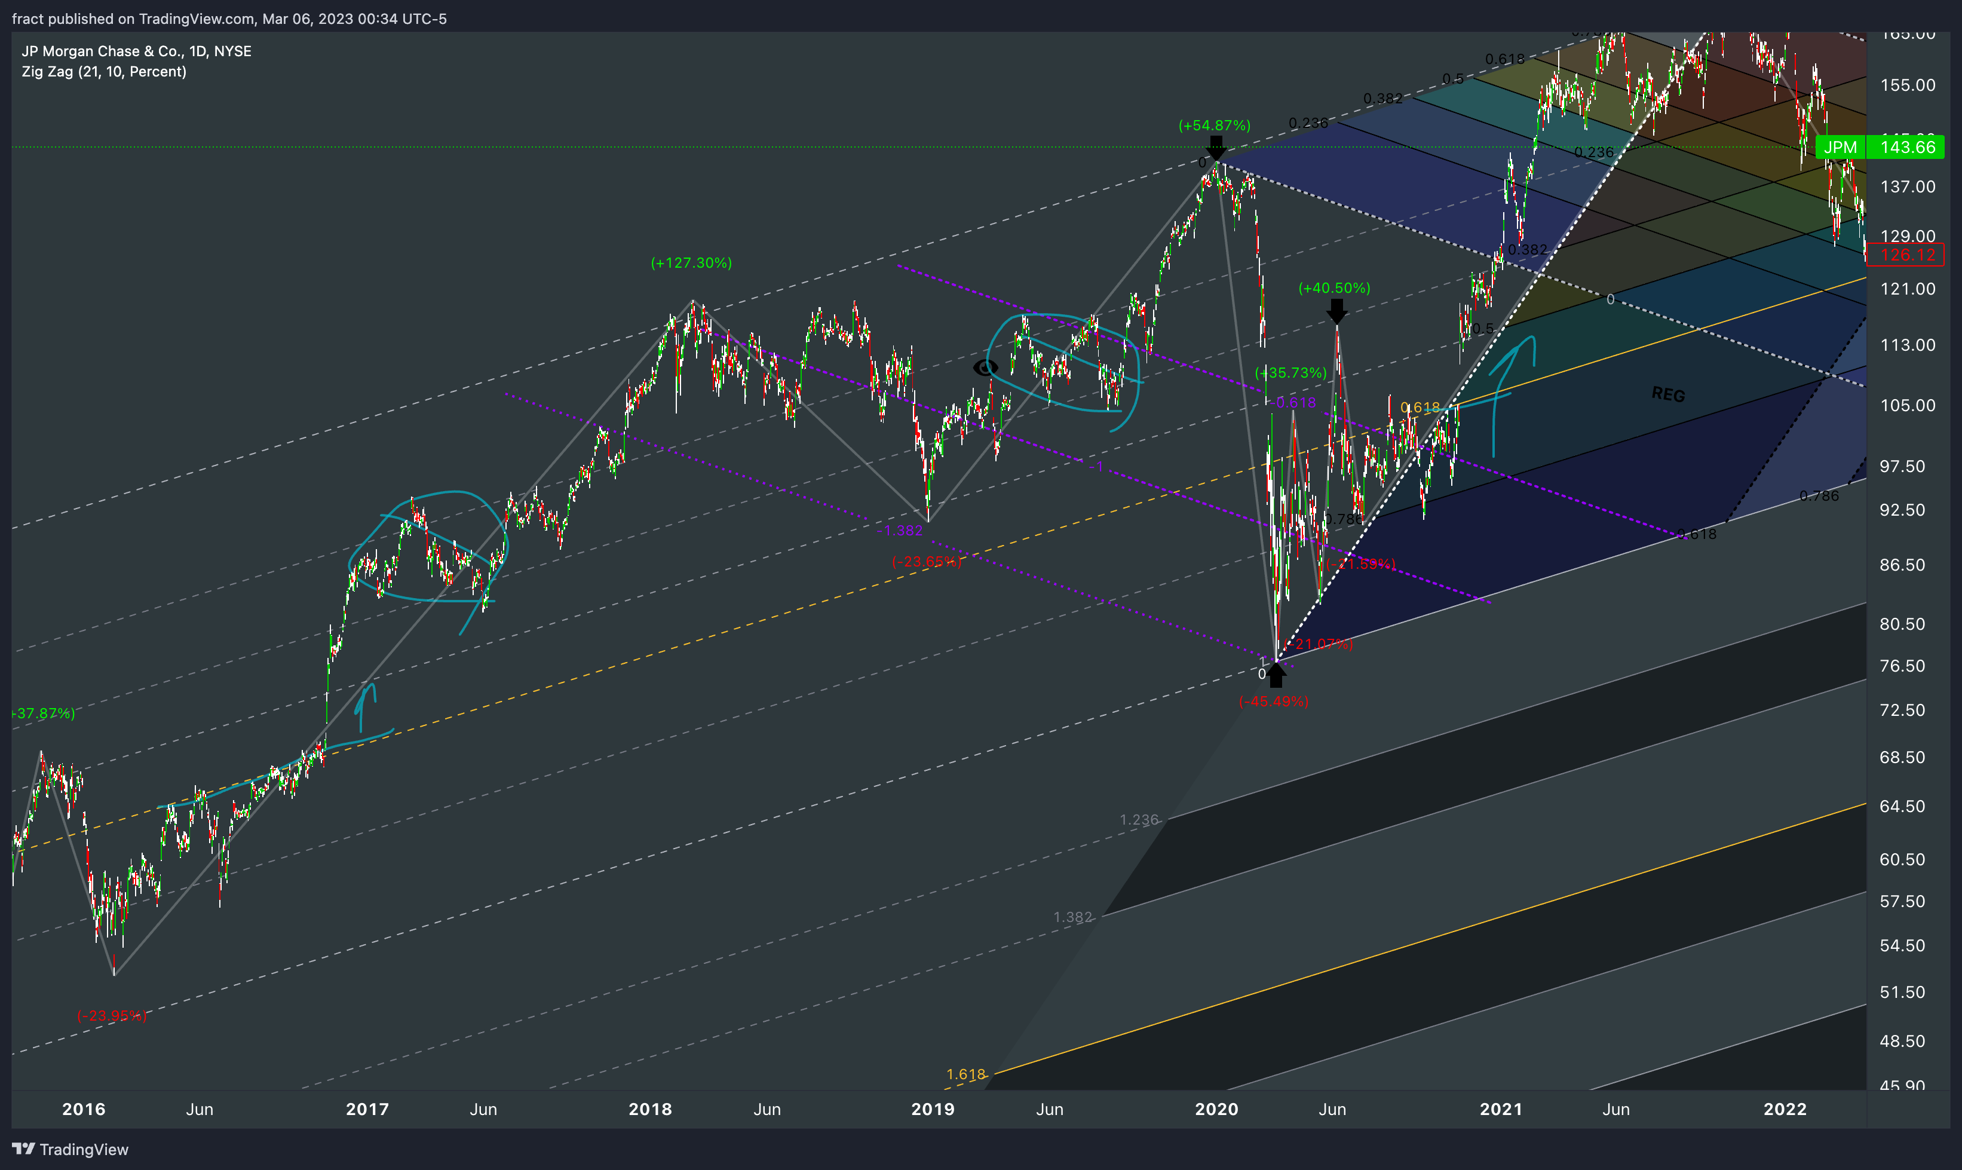The height and width of the screenshot is (1170, 1962).
Task: Click the 105.00 price axis value
Action: click(x=1908, y=405)
